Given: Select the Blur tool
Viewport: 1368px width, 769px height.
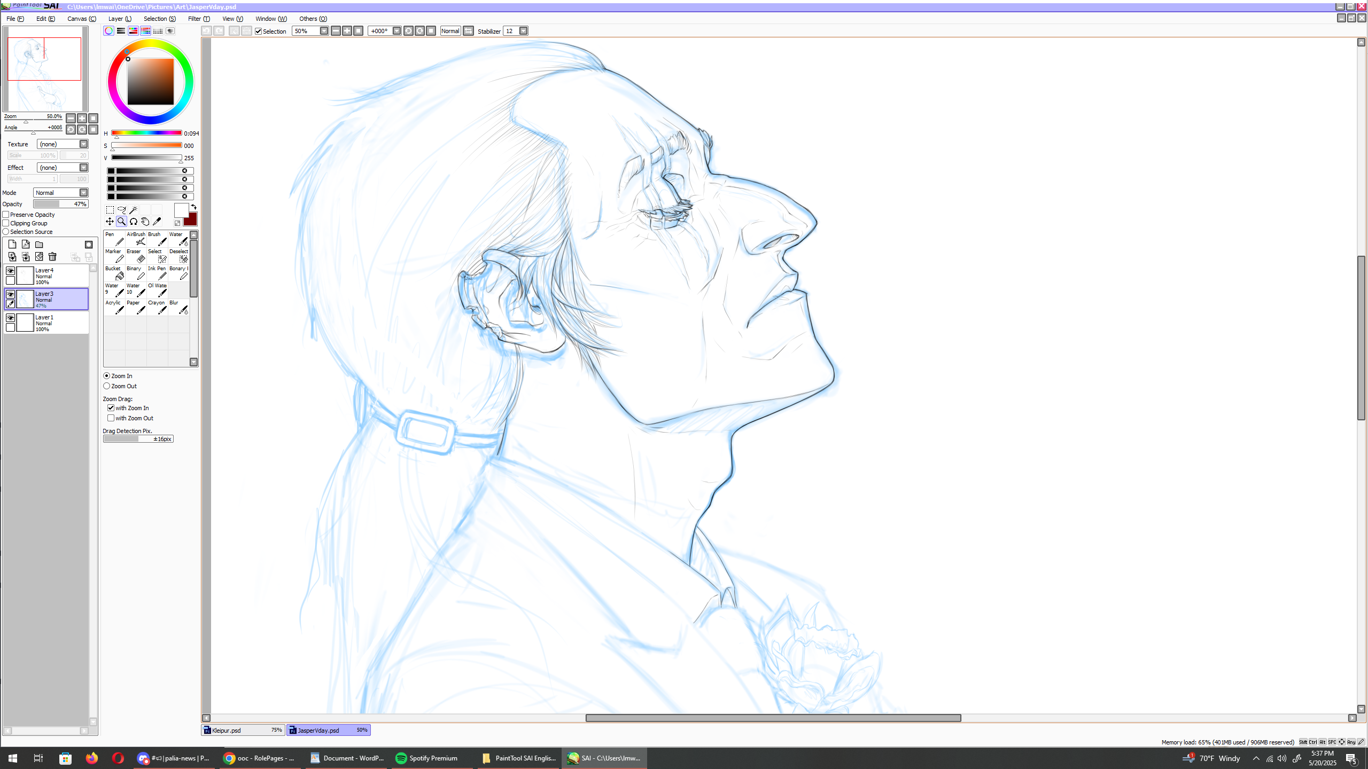Looking at the screenshot, I should point(178,307).
